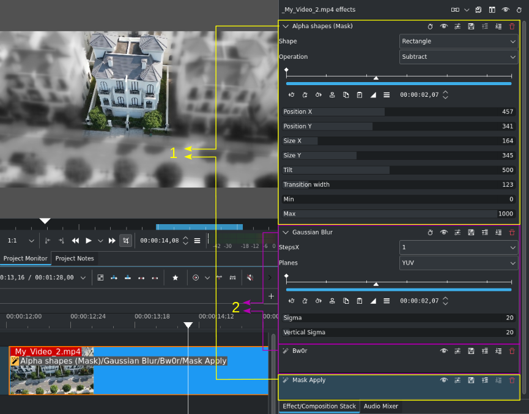The image size is (529, 414).
Task: Delete the Gaussian Blur effect
Action: coord(512,232)
